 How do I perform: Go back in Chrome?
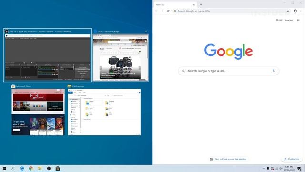click(x=157, y=11)
